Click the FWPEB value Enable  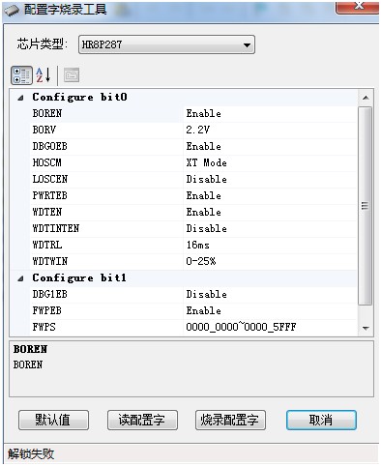pyautogui.click(x=204, y=311)
